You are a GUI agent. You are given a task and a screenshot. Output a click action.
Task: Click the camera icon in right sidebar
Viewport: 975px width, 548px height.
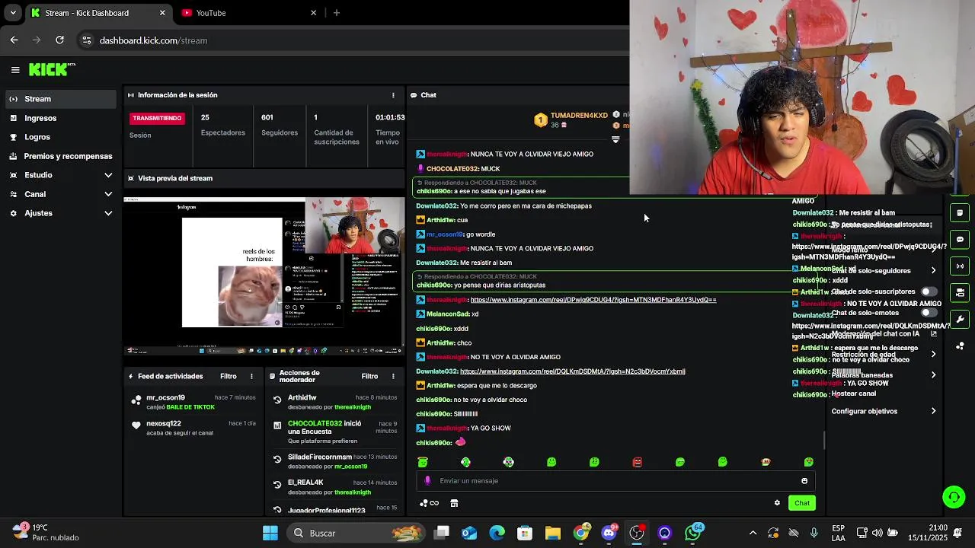click(960, 292)
